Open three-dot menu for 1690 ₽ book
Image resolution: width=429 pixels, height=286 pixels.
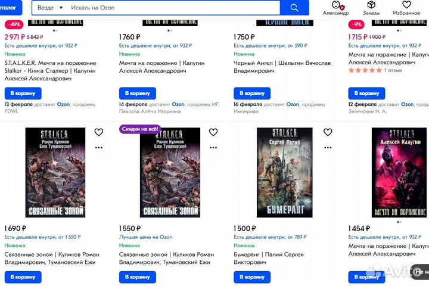click(99, 148)
